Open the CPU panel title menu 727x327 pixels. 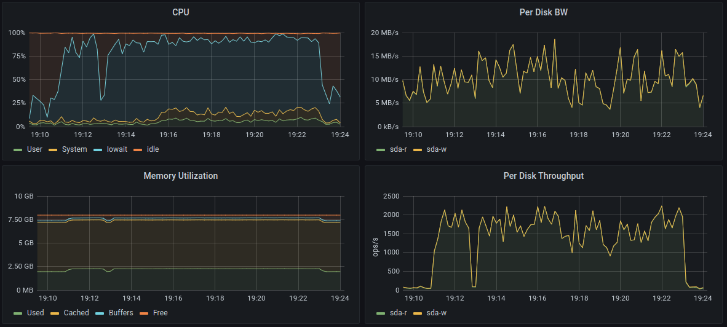click(180, 12)
